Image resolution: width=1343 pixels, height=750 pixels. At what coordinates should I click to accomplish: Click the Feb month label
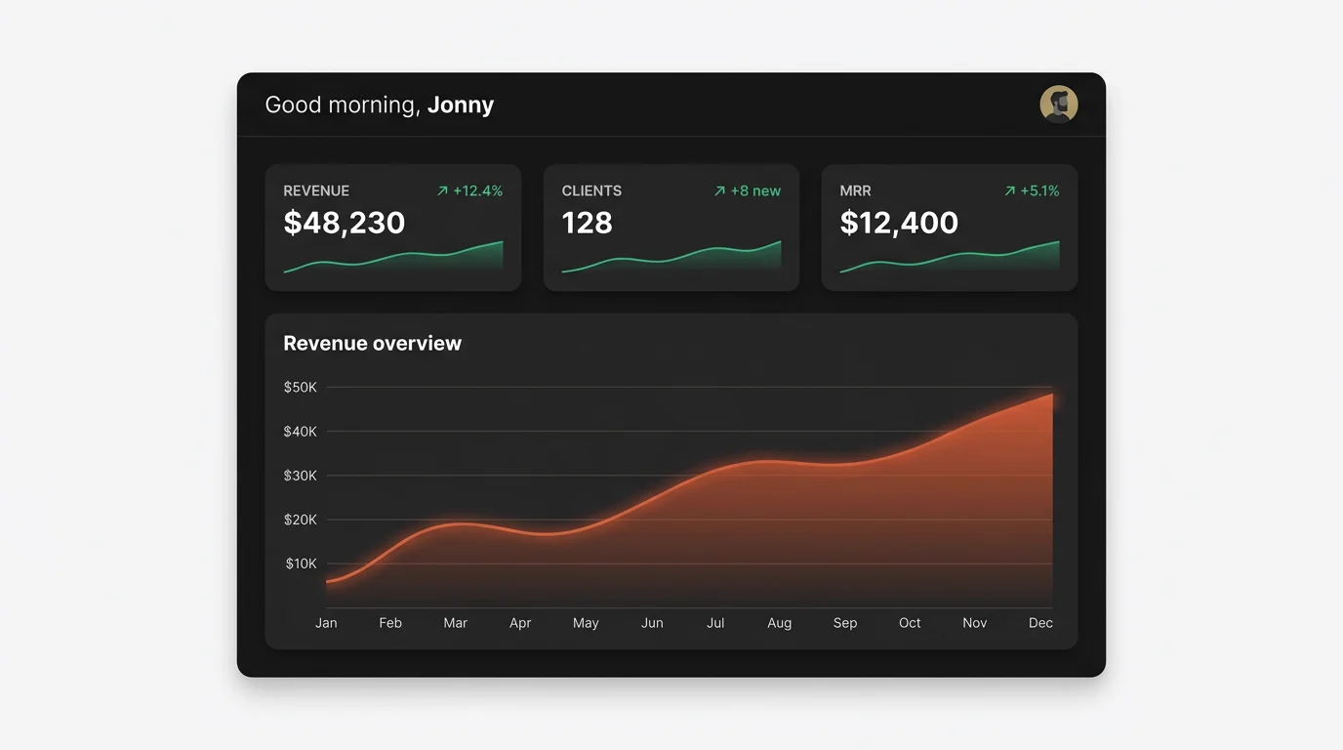coord(390,623)
